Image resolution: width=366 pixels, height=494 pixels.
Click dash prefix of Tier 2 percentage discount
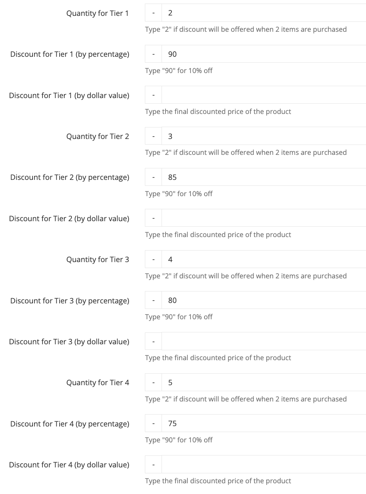(x=153, y=177)
